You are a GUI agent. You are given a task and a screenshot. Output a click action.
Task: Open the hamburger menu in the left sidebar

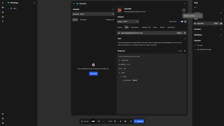[3, 3]
